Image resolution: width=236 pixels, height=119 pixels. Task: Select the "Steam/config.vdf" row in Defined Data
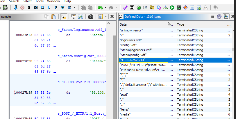tap(133, 55)
